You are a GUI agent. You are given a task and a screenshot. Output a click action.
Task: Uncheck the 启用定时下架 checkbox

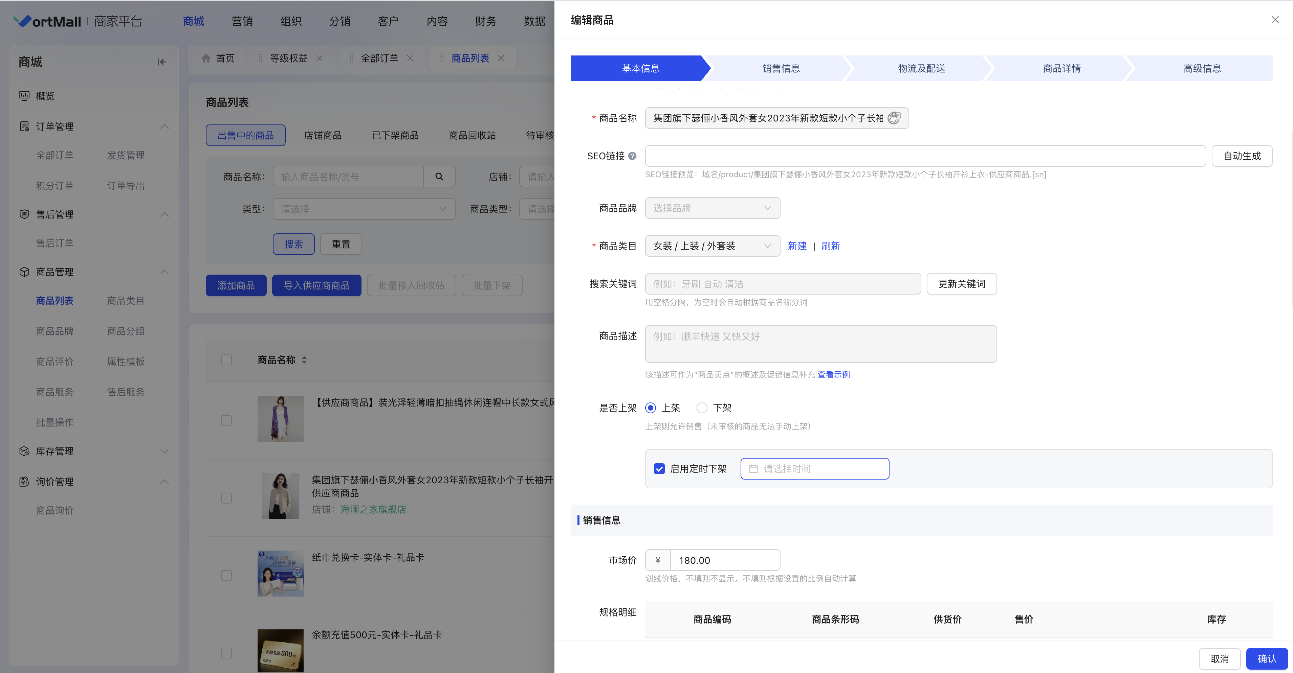pos(659,469)
